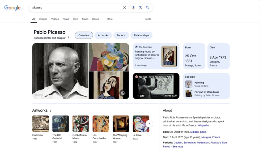Open Google Lens image search icon
This screenshot has width=272, height=148.
[x=141, y=8]
